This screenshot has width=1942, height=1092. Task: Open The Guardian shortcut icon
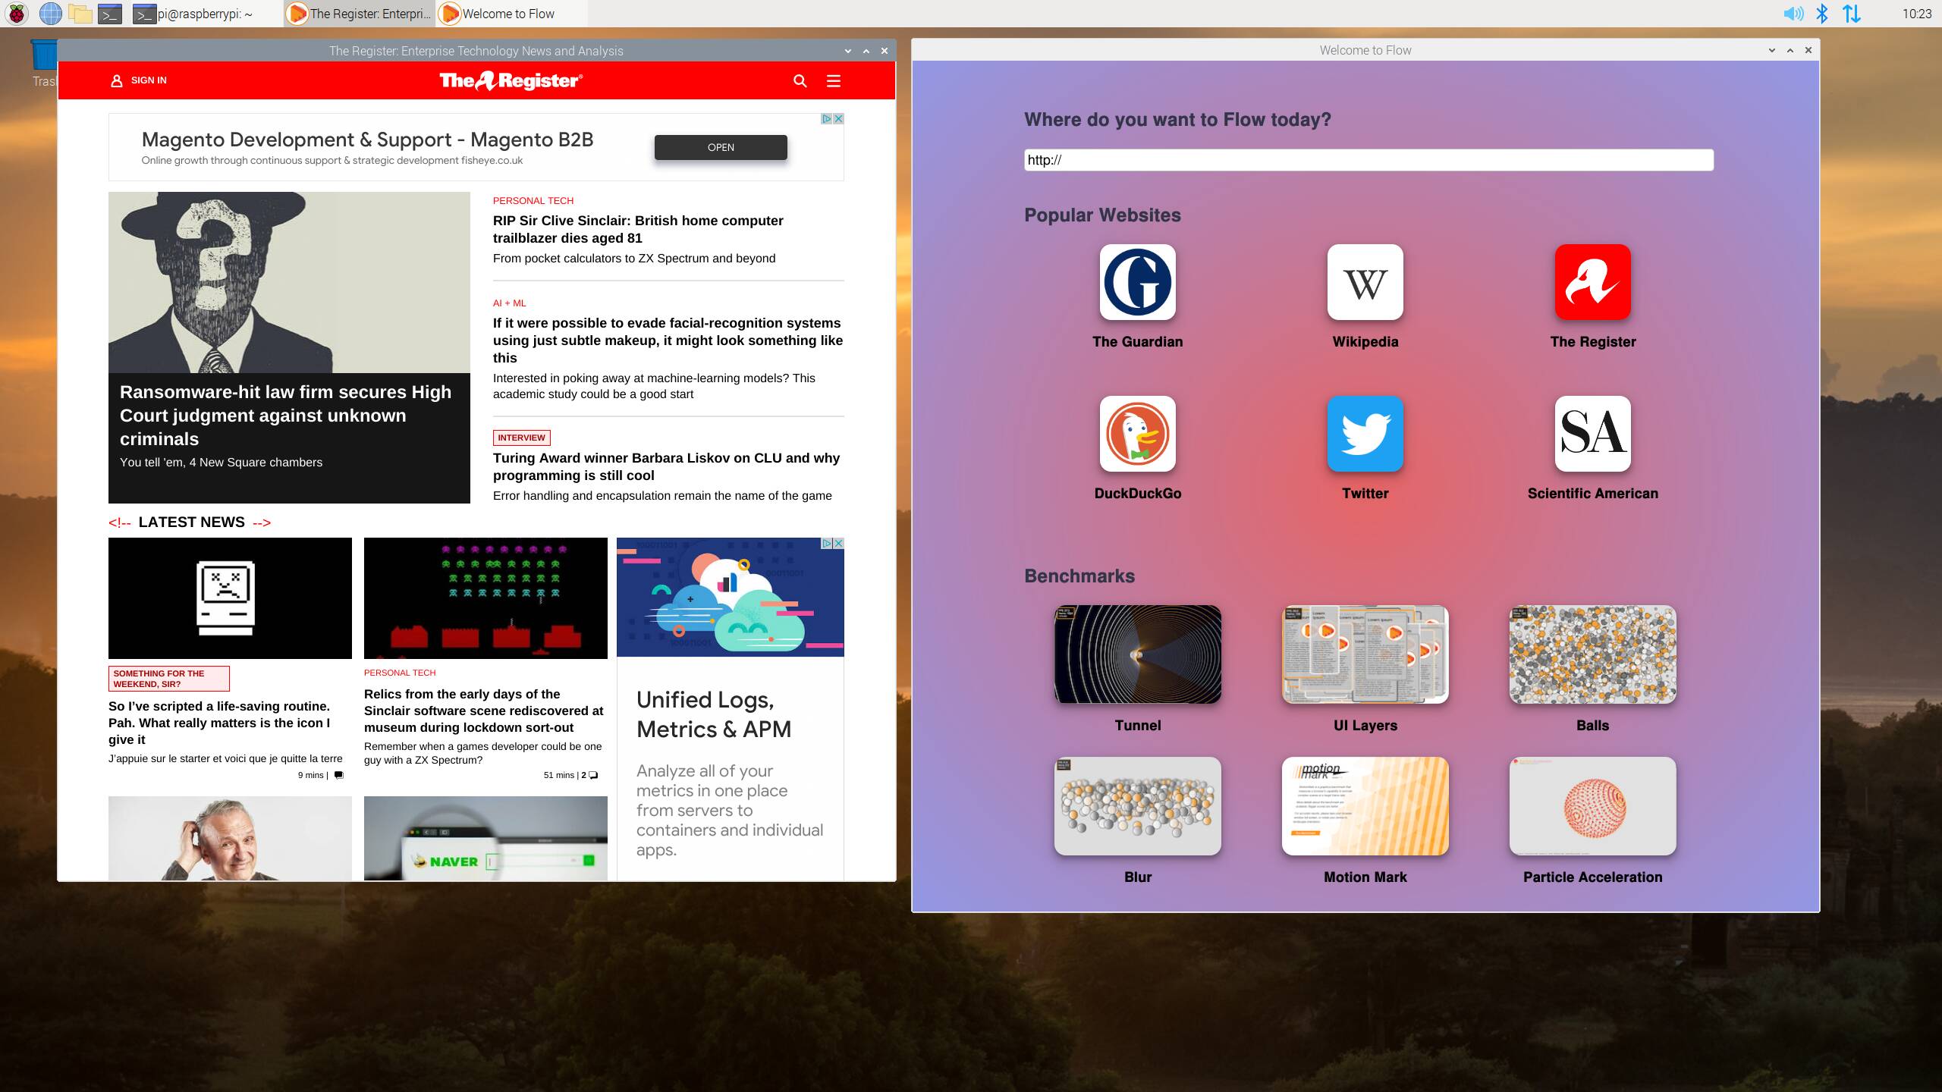pyautogui.click(x=1137, y=282)
